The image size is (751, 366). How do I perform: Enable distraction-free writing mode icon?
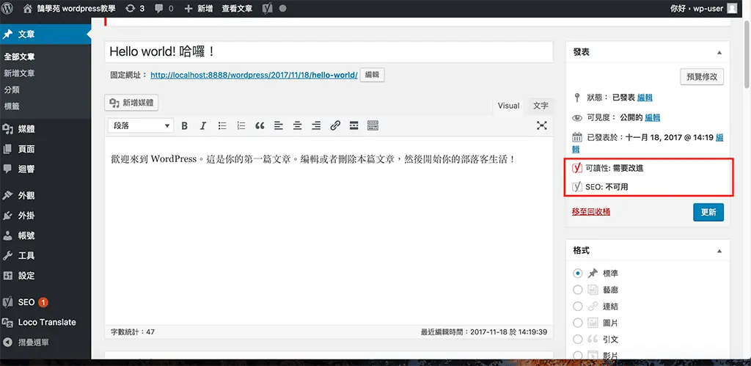point(542,125)
